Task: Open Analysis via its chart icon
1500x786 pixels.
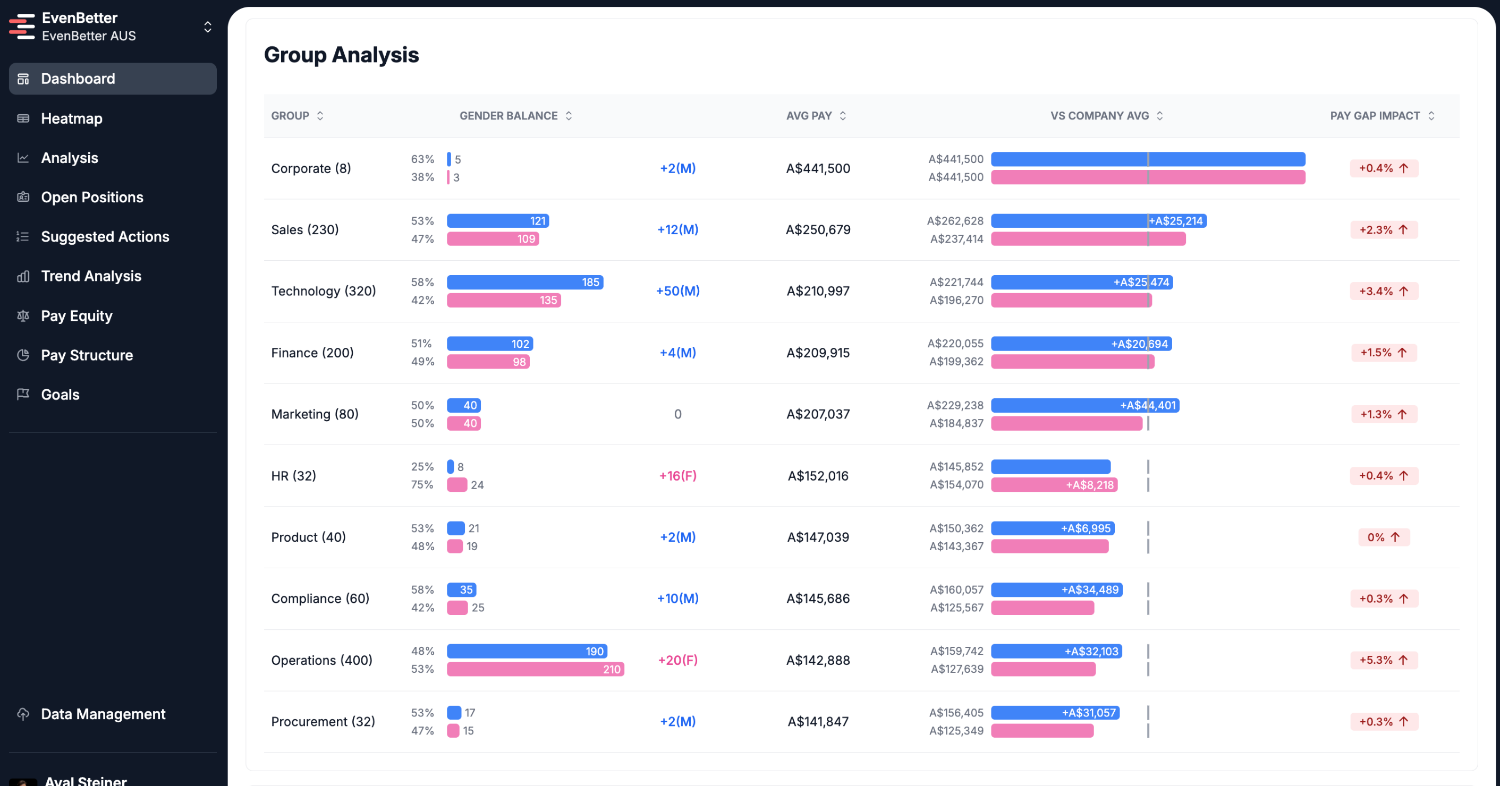Action: [23, 158]
